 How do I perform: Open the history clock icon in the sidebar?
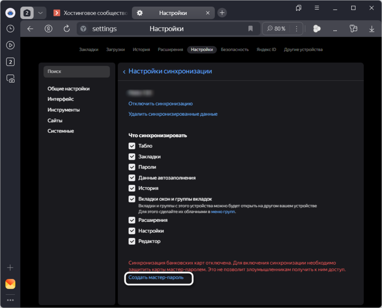pyautogui.click(x=10, y=29)
